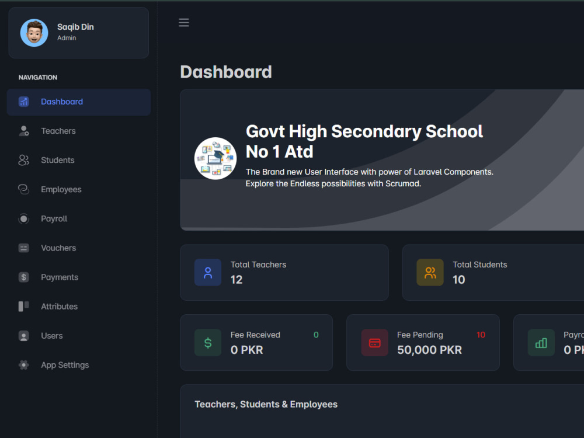
Task: Click the Students group icon in sidebar
Action: pyautogui.click(x=23, y=160)
